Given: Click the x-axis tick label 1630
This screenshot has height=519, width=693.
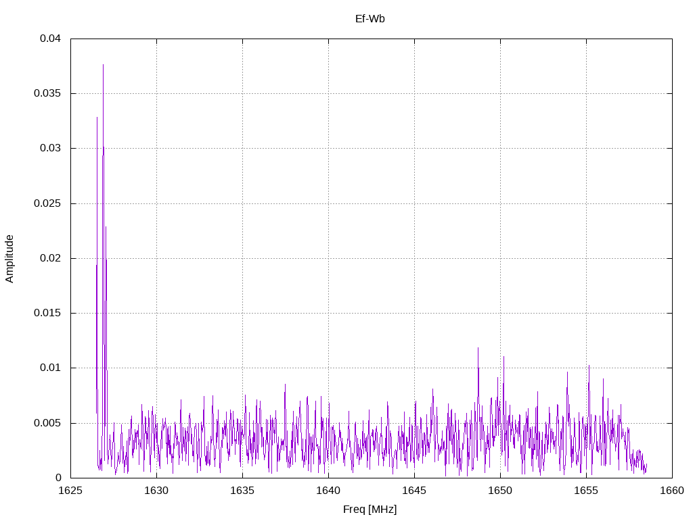Looking at the screenshot, I should (156, 491).
